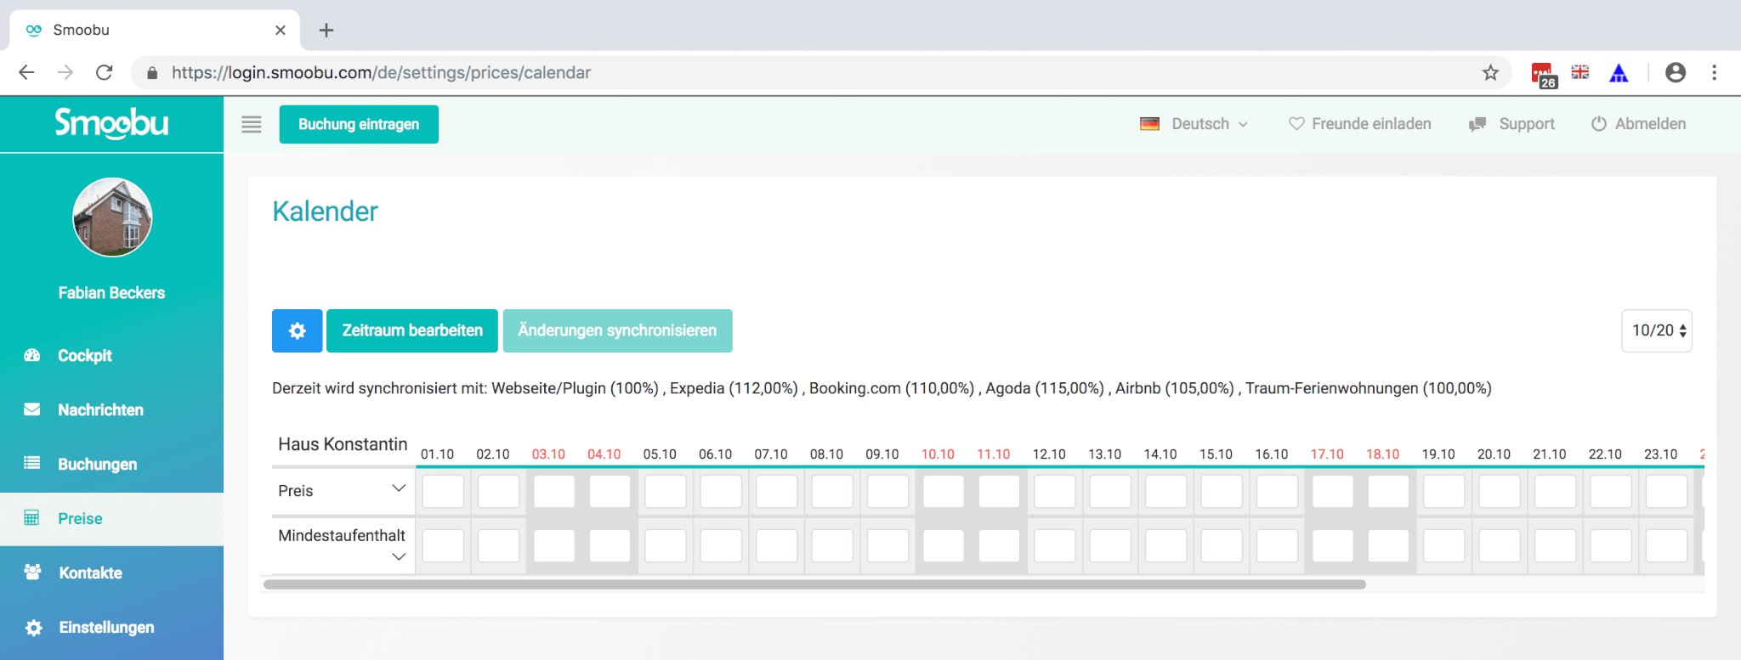Click the 04.10 date header

pos(604,454)
